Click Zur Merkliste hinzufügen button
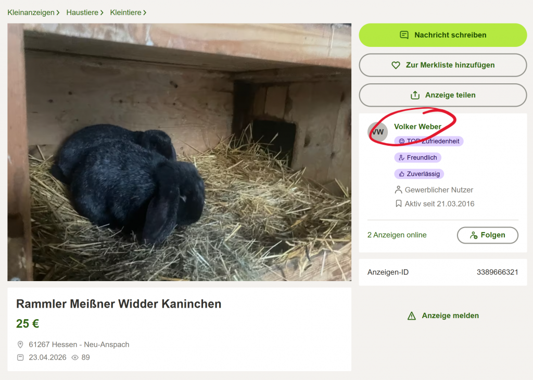The width and height of the screenshot is (533, 380). (x=442, y=65)
